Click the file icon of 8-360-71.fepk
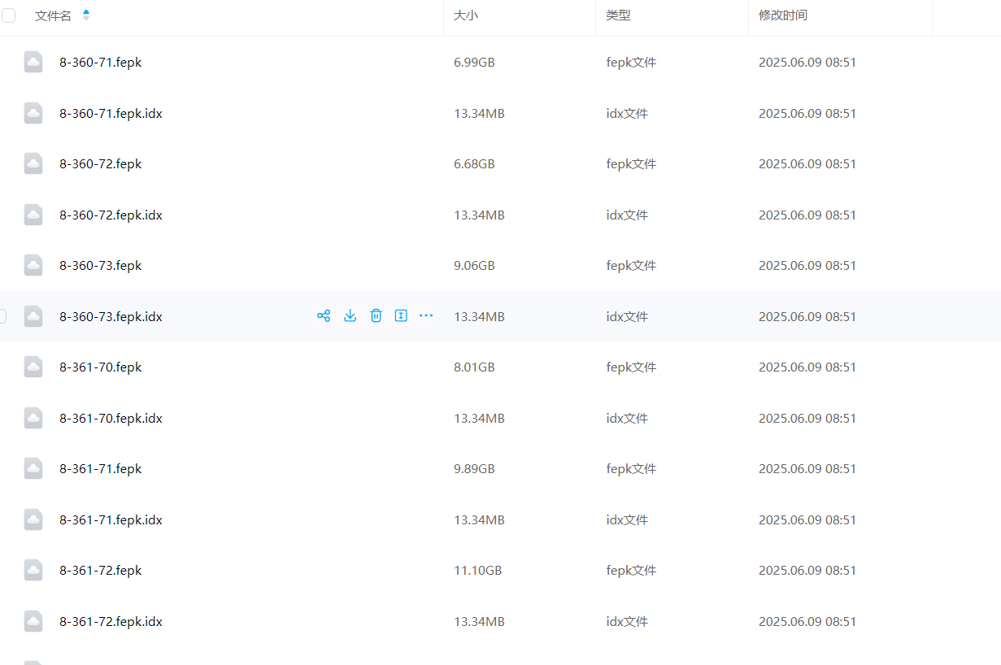This screenshot has width=1001, height=665. click(x=33, y=62)
